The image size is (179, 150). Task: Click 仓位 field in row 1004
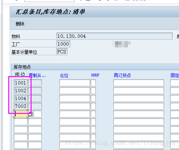click(75, 98)
